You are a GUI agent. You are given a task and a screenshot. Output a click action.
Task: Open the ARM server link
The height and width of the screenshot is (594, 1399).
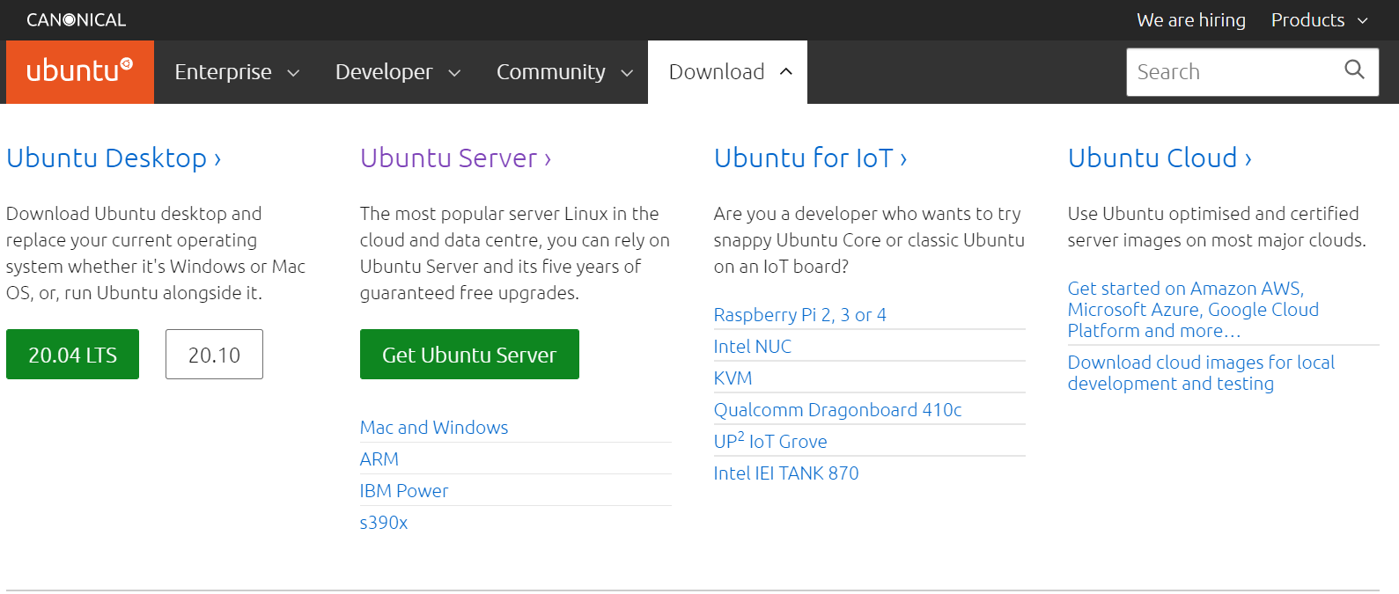pyautogui.click(x=379, y=459)
